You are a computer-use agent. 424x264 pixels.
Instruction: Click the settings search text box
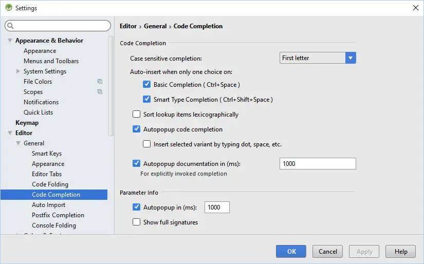tap(62, 26)
